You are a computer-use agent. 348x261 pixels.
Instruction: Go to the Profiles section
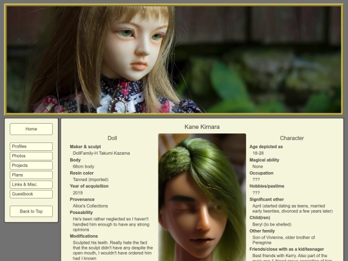pos(31,146)
